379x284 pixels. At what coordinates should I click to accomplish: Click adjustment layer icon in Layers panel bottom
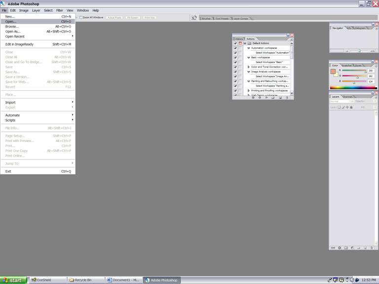click(352, 248)
